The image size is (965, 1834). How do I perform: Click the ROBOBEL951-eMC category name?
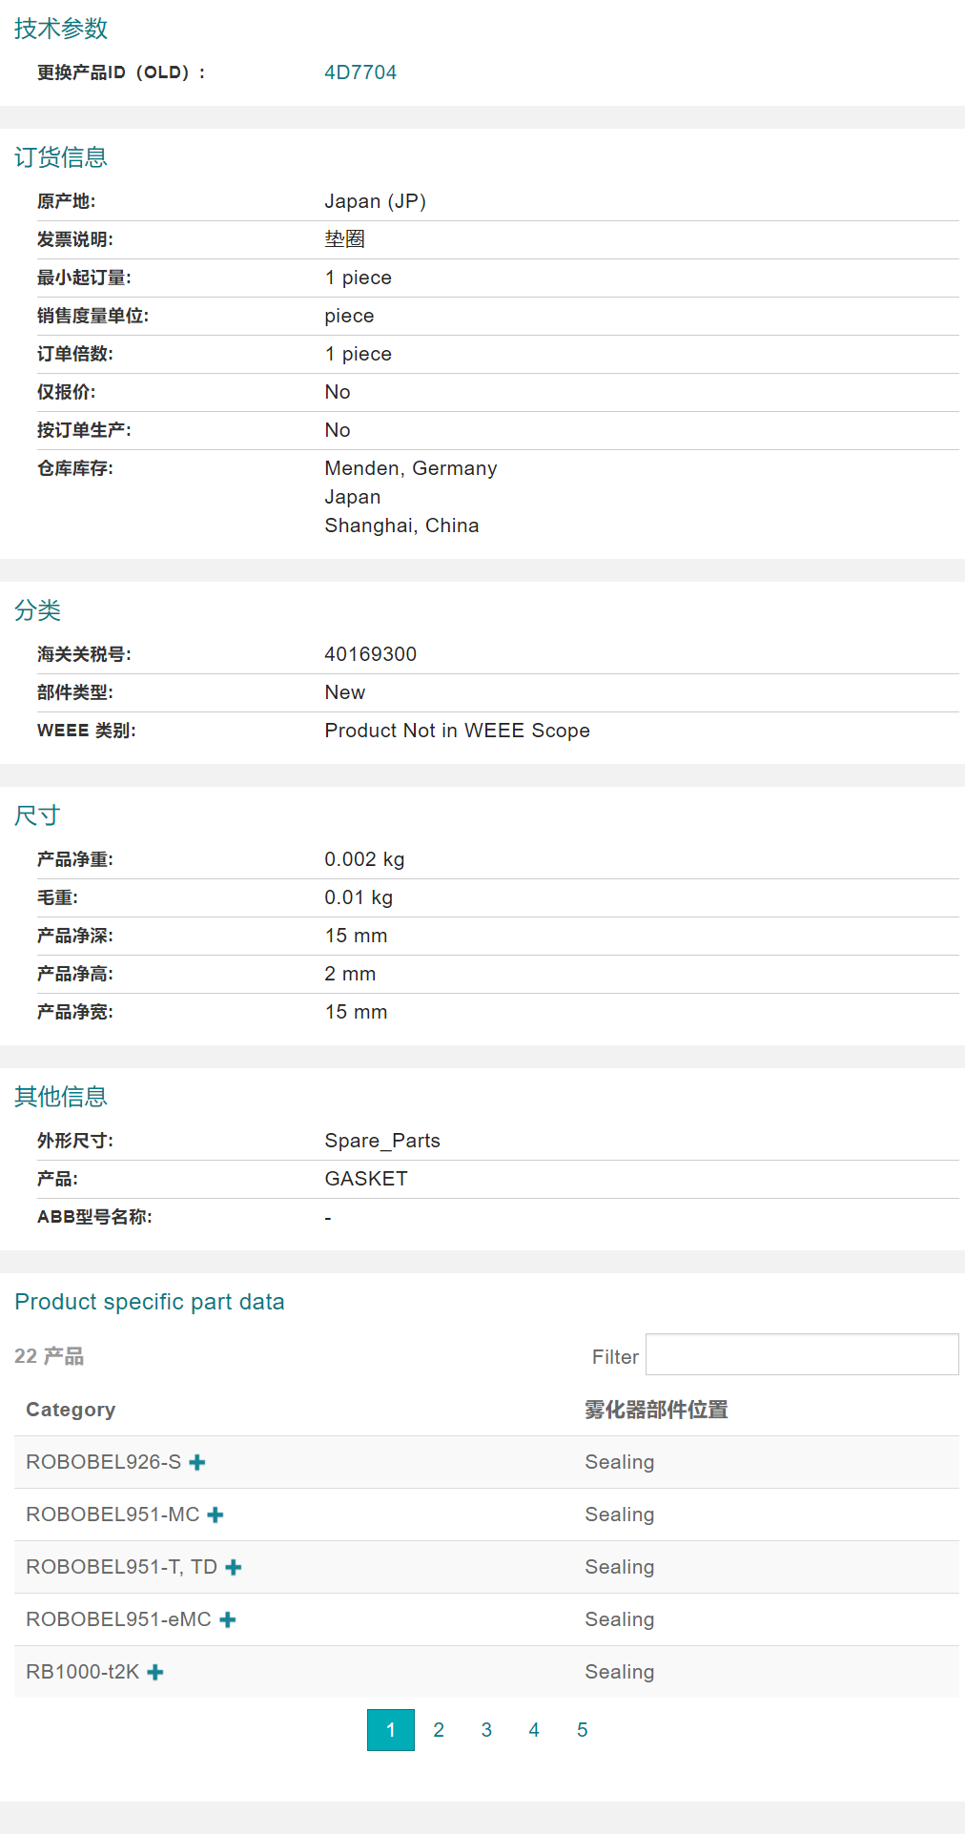118,1619
